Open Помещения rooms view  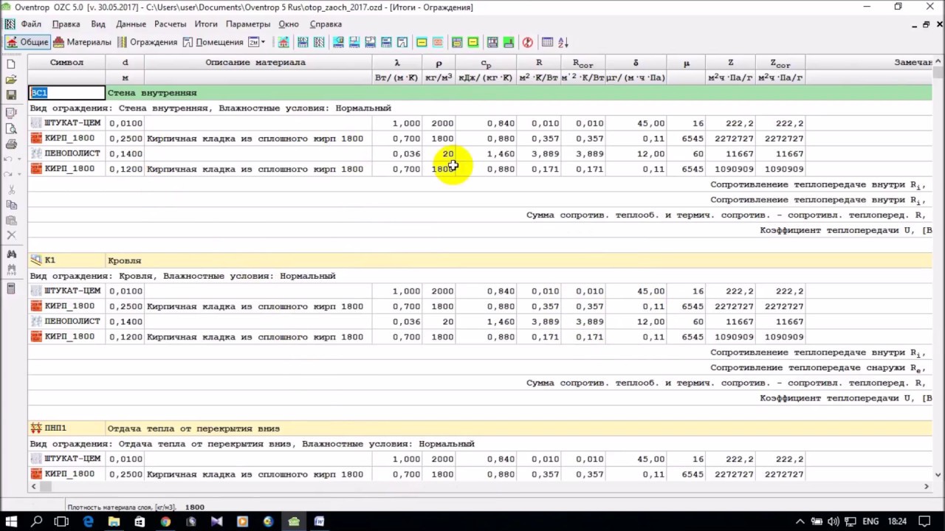tap(213, 42)
